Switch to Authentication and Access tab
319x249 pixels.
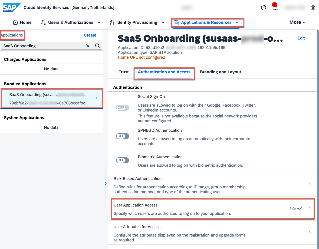pos(164,72)
